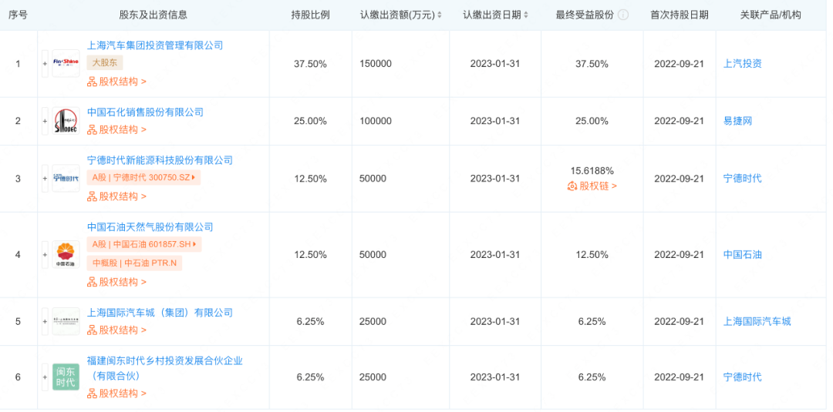Open related product 上汽投资
Screen dimensions: 833x412
tap(743, 64)
